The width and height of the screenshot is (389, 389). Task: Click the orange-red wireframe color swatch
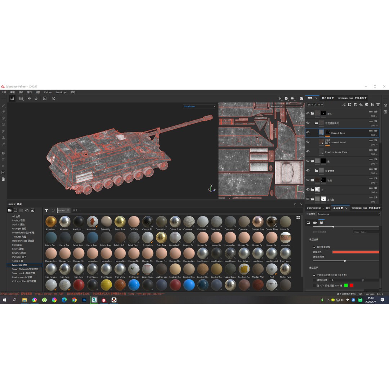[x=356, y=252]
